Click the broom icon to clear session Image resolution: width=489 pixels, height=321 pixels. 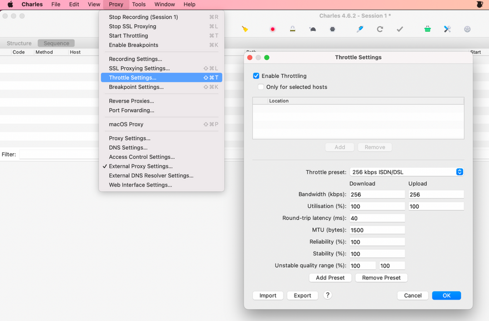pyautogui.click(x=245, y=29)
